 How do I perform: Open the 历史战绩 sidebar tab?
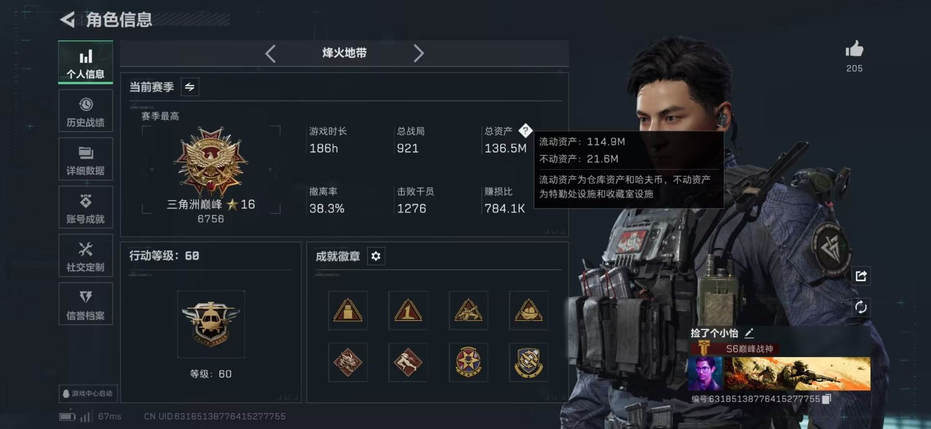[x=86, y=111]
